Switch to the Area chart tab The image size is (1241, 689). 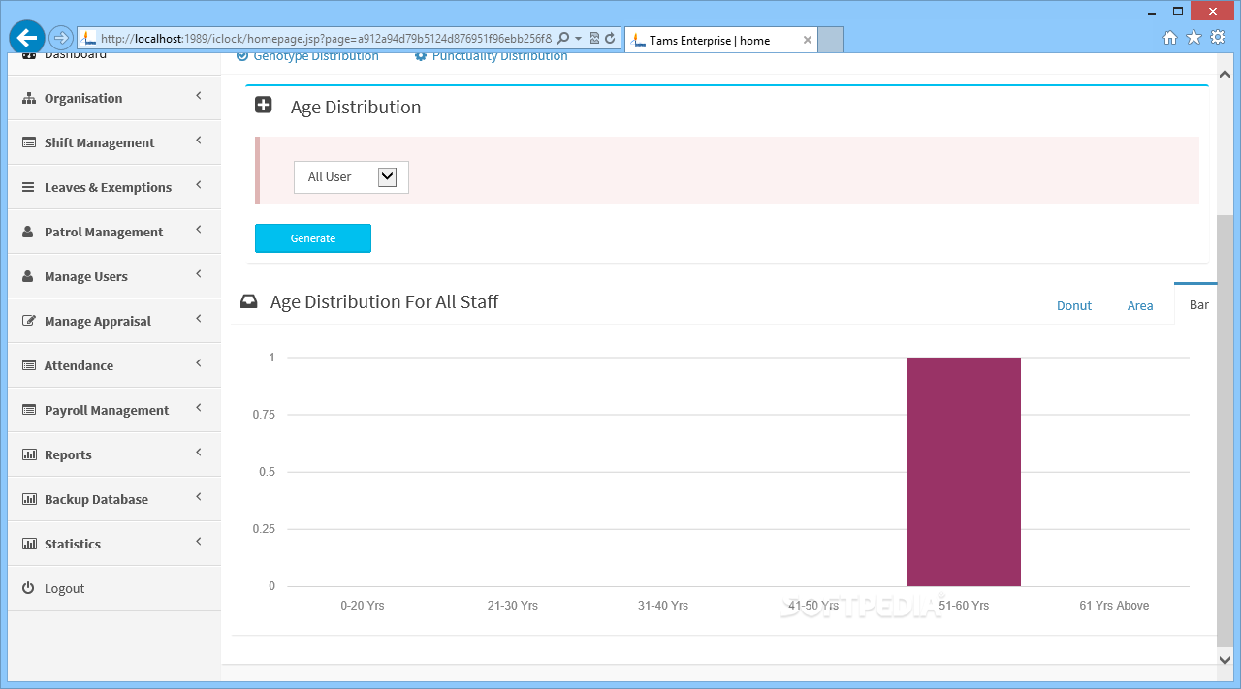[1140, 305]
